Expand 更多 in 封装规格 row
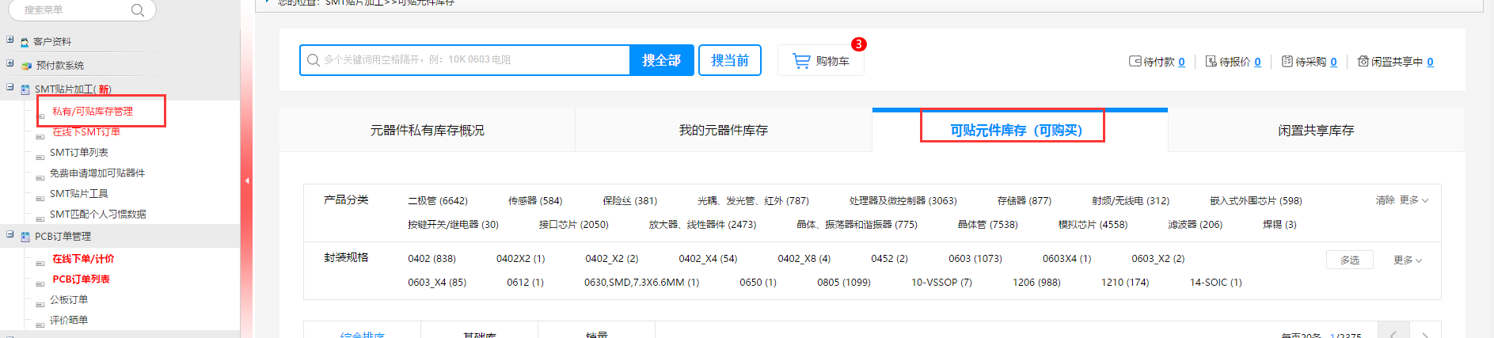 pyautogui.click(x=1407, y=260)
